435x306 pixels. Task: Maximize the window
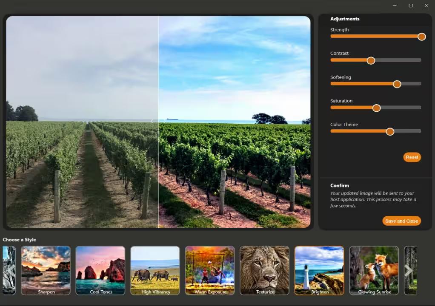411,6
